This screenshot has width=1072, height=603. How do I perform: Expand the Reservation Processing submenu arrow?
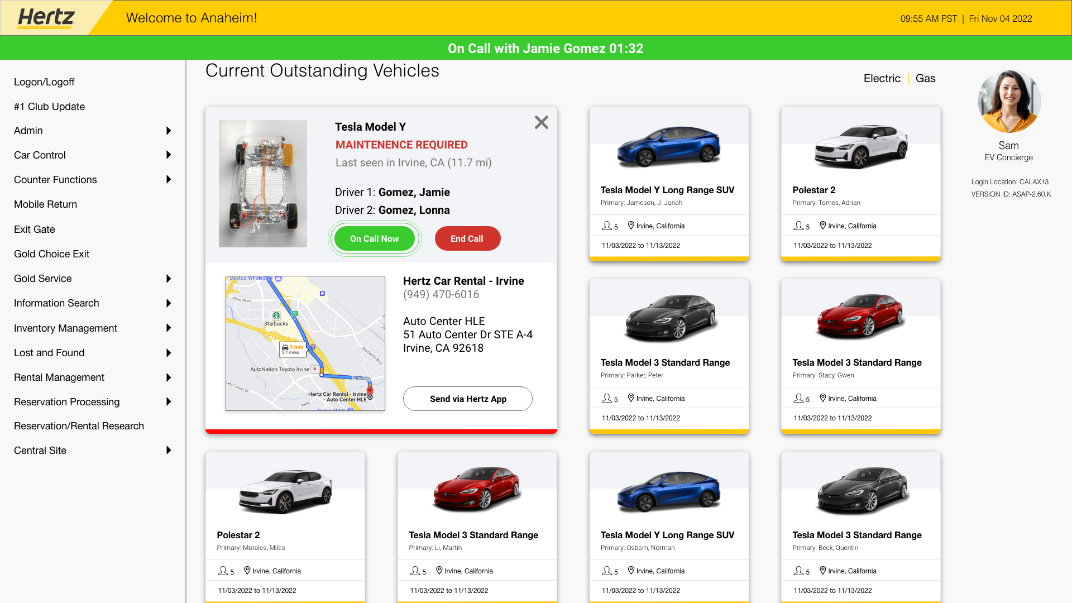tap(169, 401)
